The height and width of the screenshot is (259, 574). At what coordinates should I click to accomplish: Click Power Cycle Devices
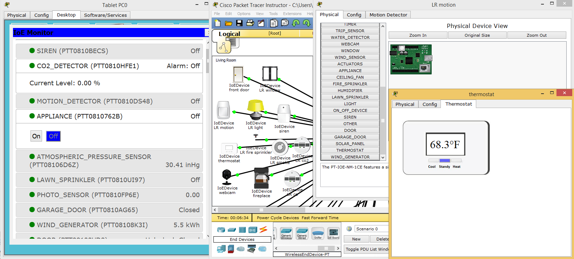[x=278, y=218]
